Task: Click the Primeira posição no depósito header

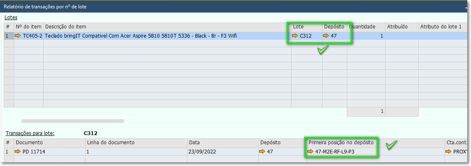Action: click(341, 142)
